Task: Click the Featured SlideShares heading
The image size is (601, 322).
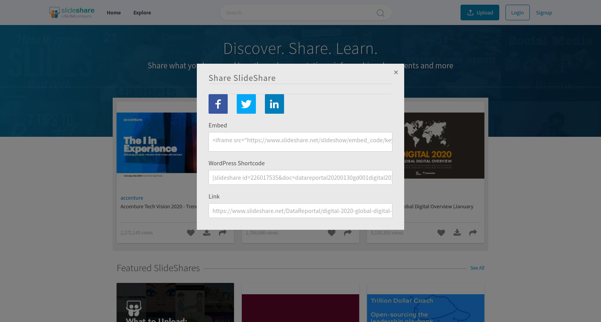Action: pos(158,268)
